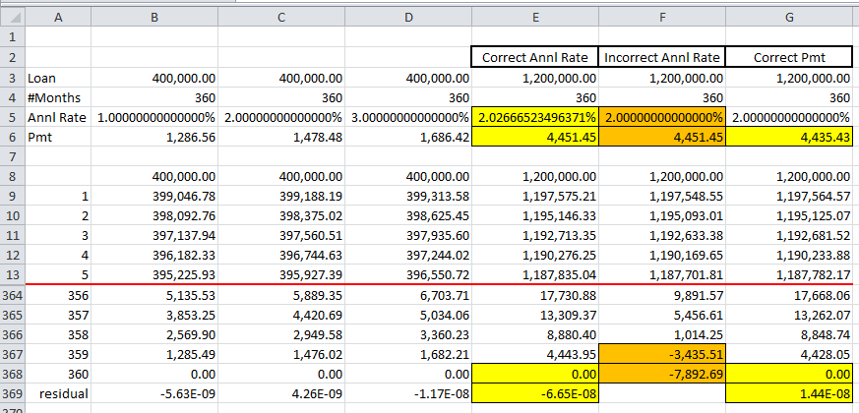Select month number 359 cell in column A
This screenshot has height=413, width=859.
coord(58,354)
